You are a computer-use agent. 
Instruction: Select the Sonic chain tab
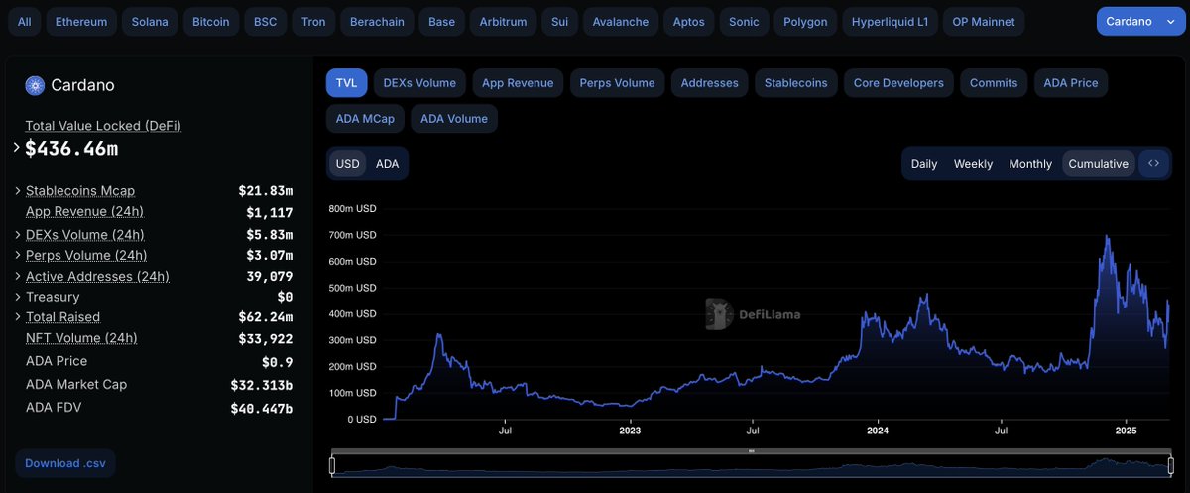tap(744, 21)
